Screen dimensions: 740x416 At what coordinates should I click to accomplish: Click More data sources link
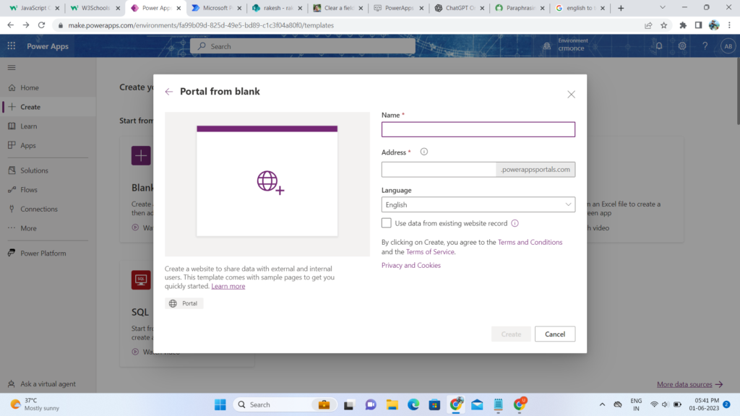click(x=690, y=384)
